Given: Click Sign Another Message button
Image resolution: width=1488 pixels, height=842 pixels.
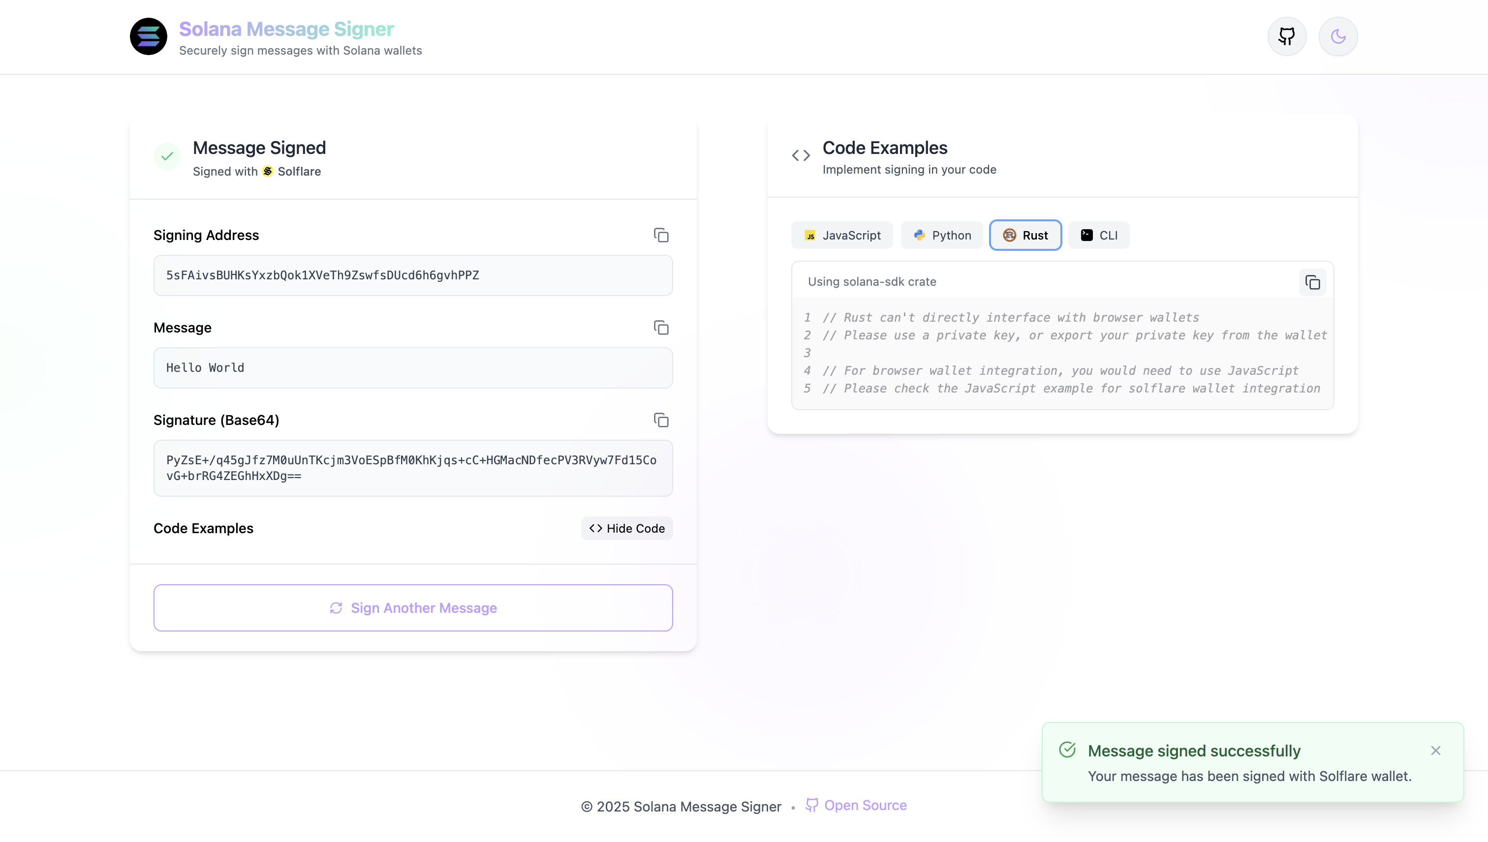Looking at the screenshot, I should pyautogui.click(x=413, y=608).
